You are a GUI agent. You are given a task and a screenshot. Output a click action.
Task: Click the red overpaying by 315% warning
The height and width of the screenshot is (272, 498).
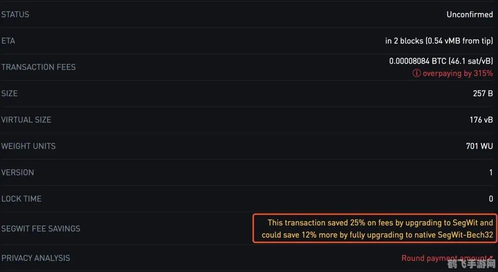point(457,74)
